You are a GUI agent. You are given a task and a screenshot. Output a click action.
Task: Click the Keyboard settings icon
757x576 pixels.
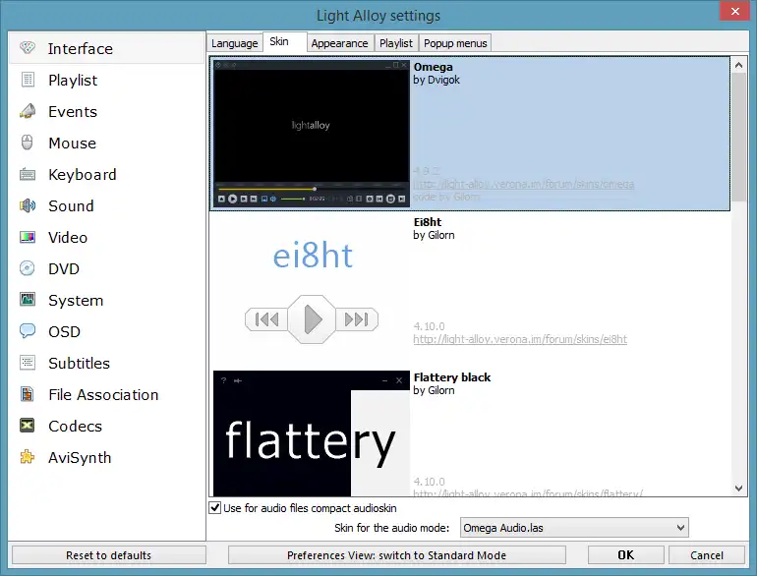(x=28, y=174)
